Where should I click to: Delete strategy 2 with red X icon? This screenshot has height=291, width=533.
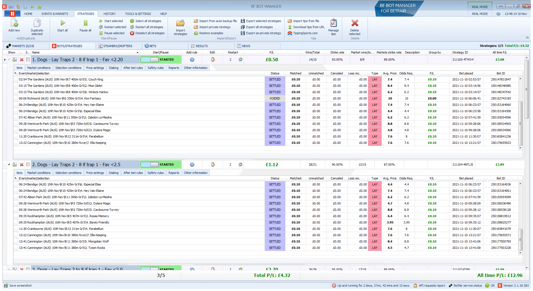click(22, 165)
